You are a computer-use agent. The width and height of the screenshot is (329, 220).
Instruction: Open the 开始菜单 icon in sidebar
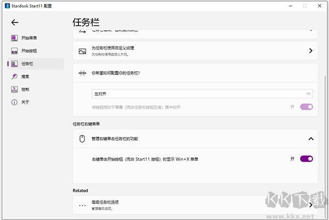click(x=14, y=38)
